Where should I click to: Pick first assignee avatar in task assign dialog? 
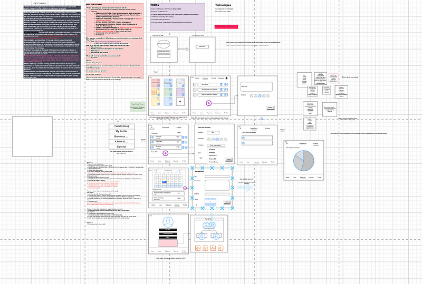(252, 96)
